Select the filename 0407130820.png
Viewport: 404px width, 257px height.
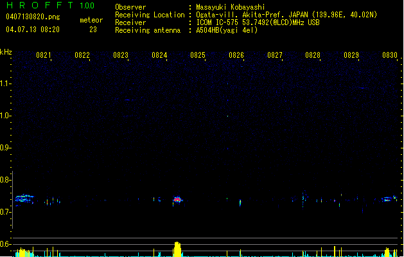(33, 17)
